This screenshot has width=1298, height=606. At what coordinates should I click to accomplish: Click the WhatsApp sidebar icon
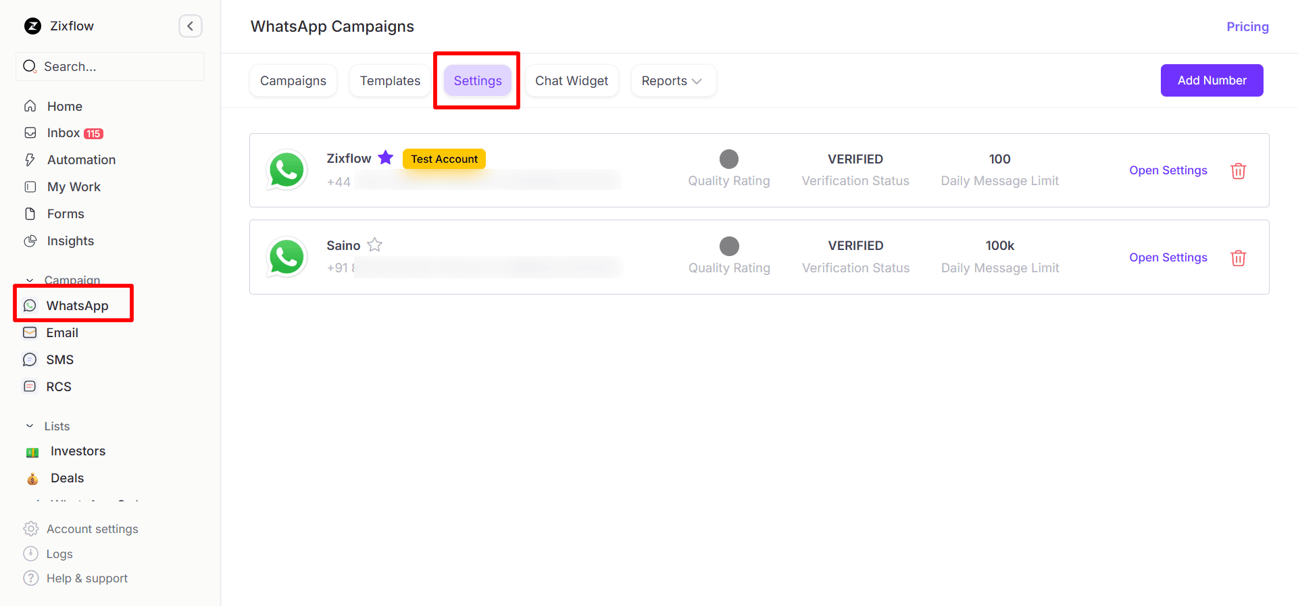[x=30, y=306]
